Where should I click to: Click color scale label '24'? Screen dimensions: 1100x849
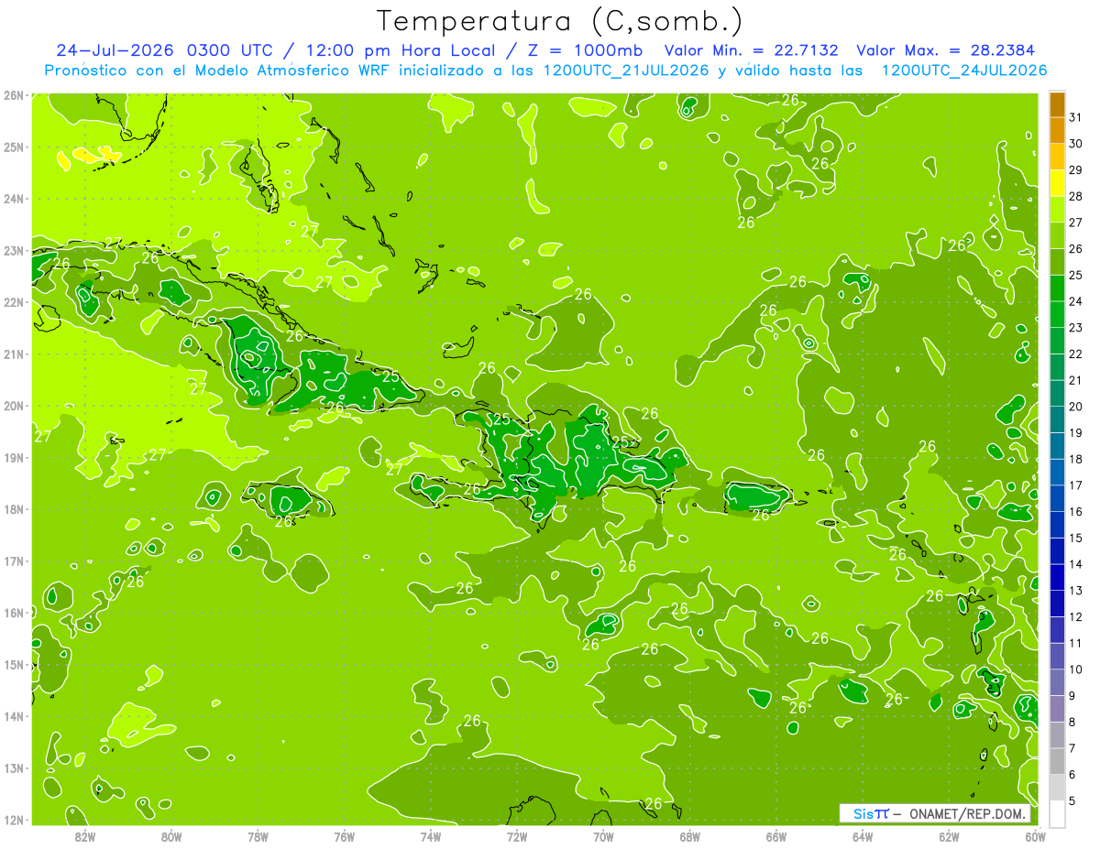(1075, 301)
